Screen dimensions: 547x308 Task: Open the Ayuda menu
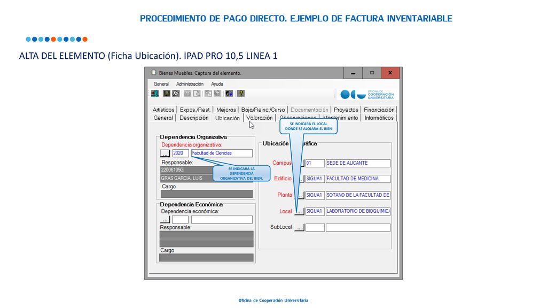(x=217, y=84)
